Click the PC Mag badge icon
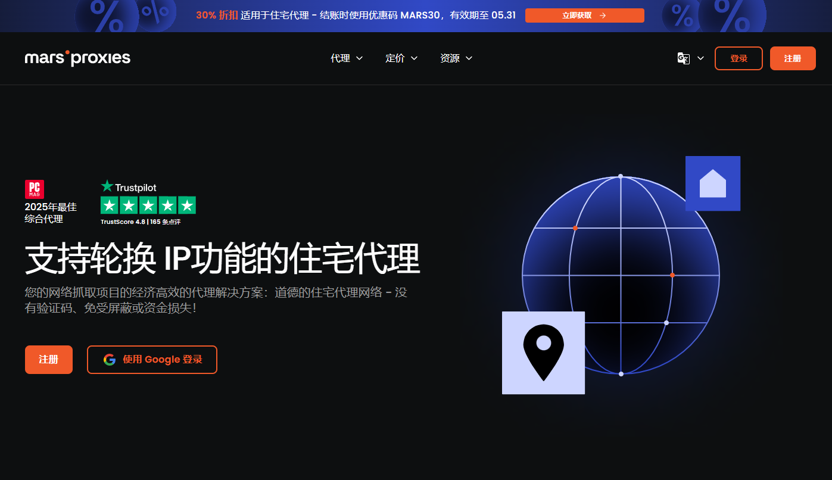The width and height of the screenshot is (832, 480). 35,189
